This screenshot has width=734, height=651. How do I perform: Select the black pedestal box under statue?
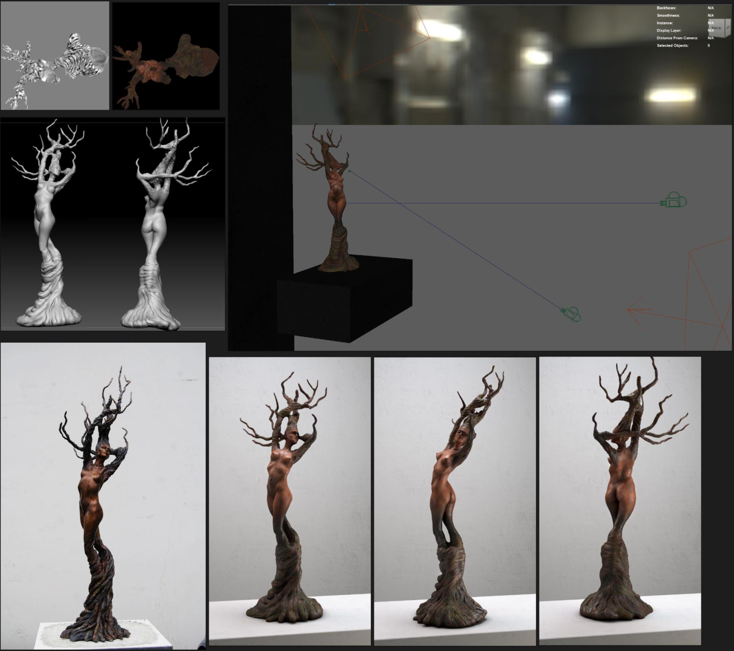[x=341, y=303]
